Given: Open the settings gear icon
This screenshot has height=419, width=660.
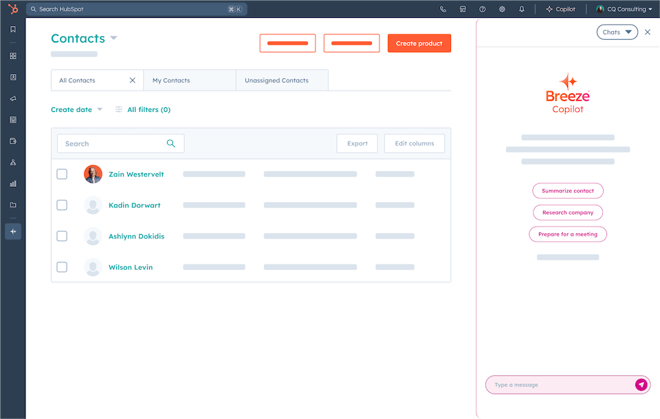Looking at the screenshot, I should tap(502, 9).
